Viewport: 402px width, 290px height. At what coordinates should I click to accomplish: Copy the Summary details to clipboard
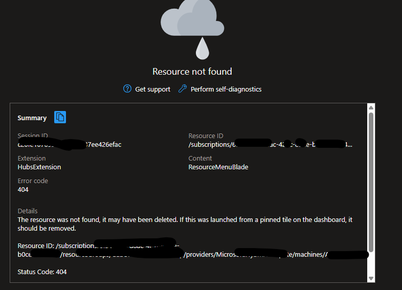click(x=60, y=117)
